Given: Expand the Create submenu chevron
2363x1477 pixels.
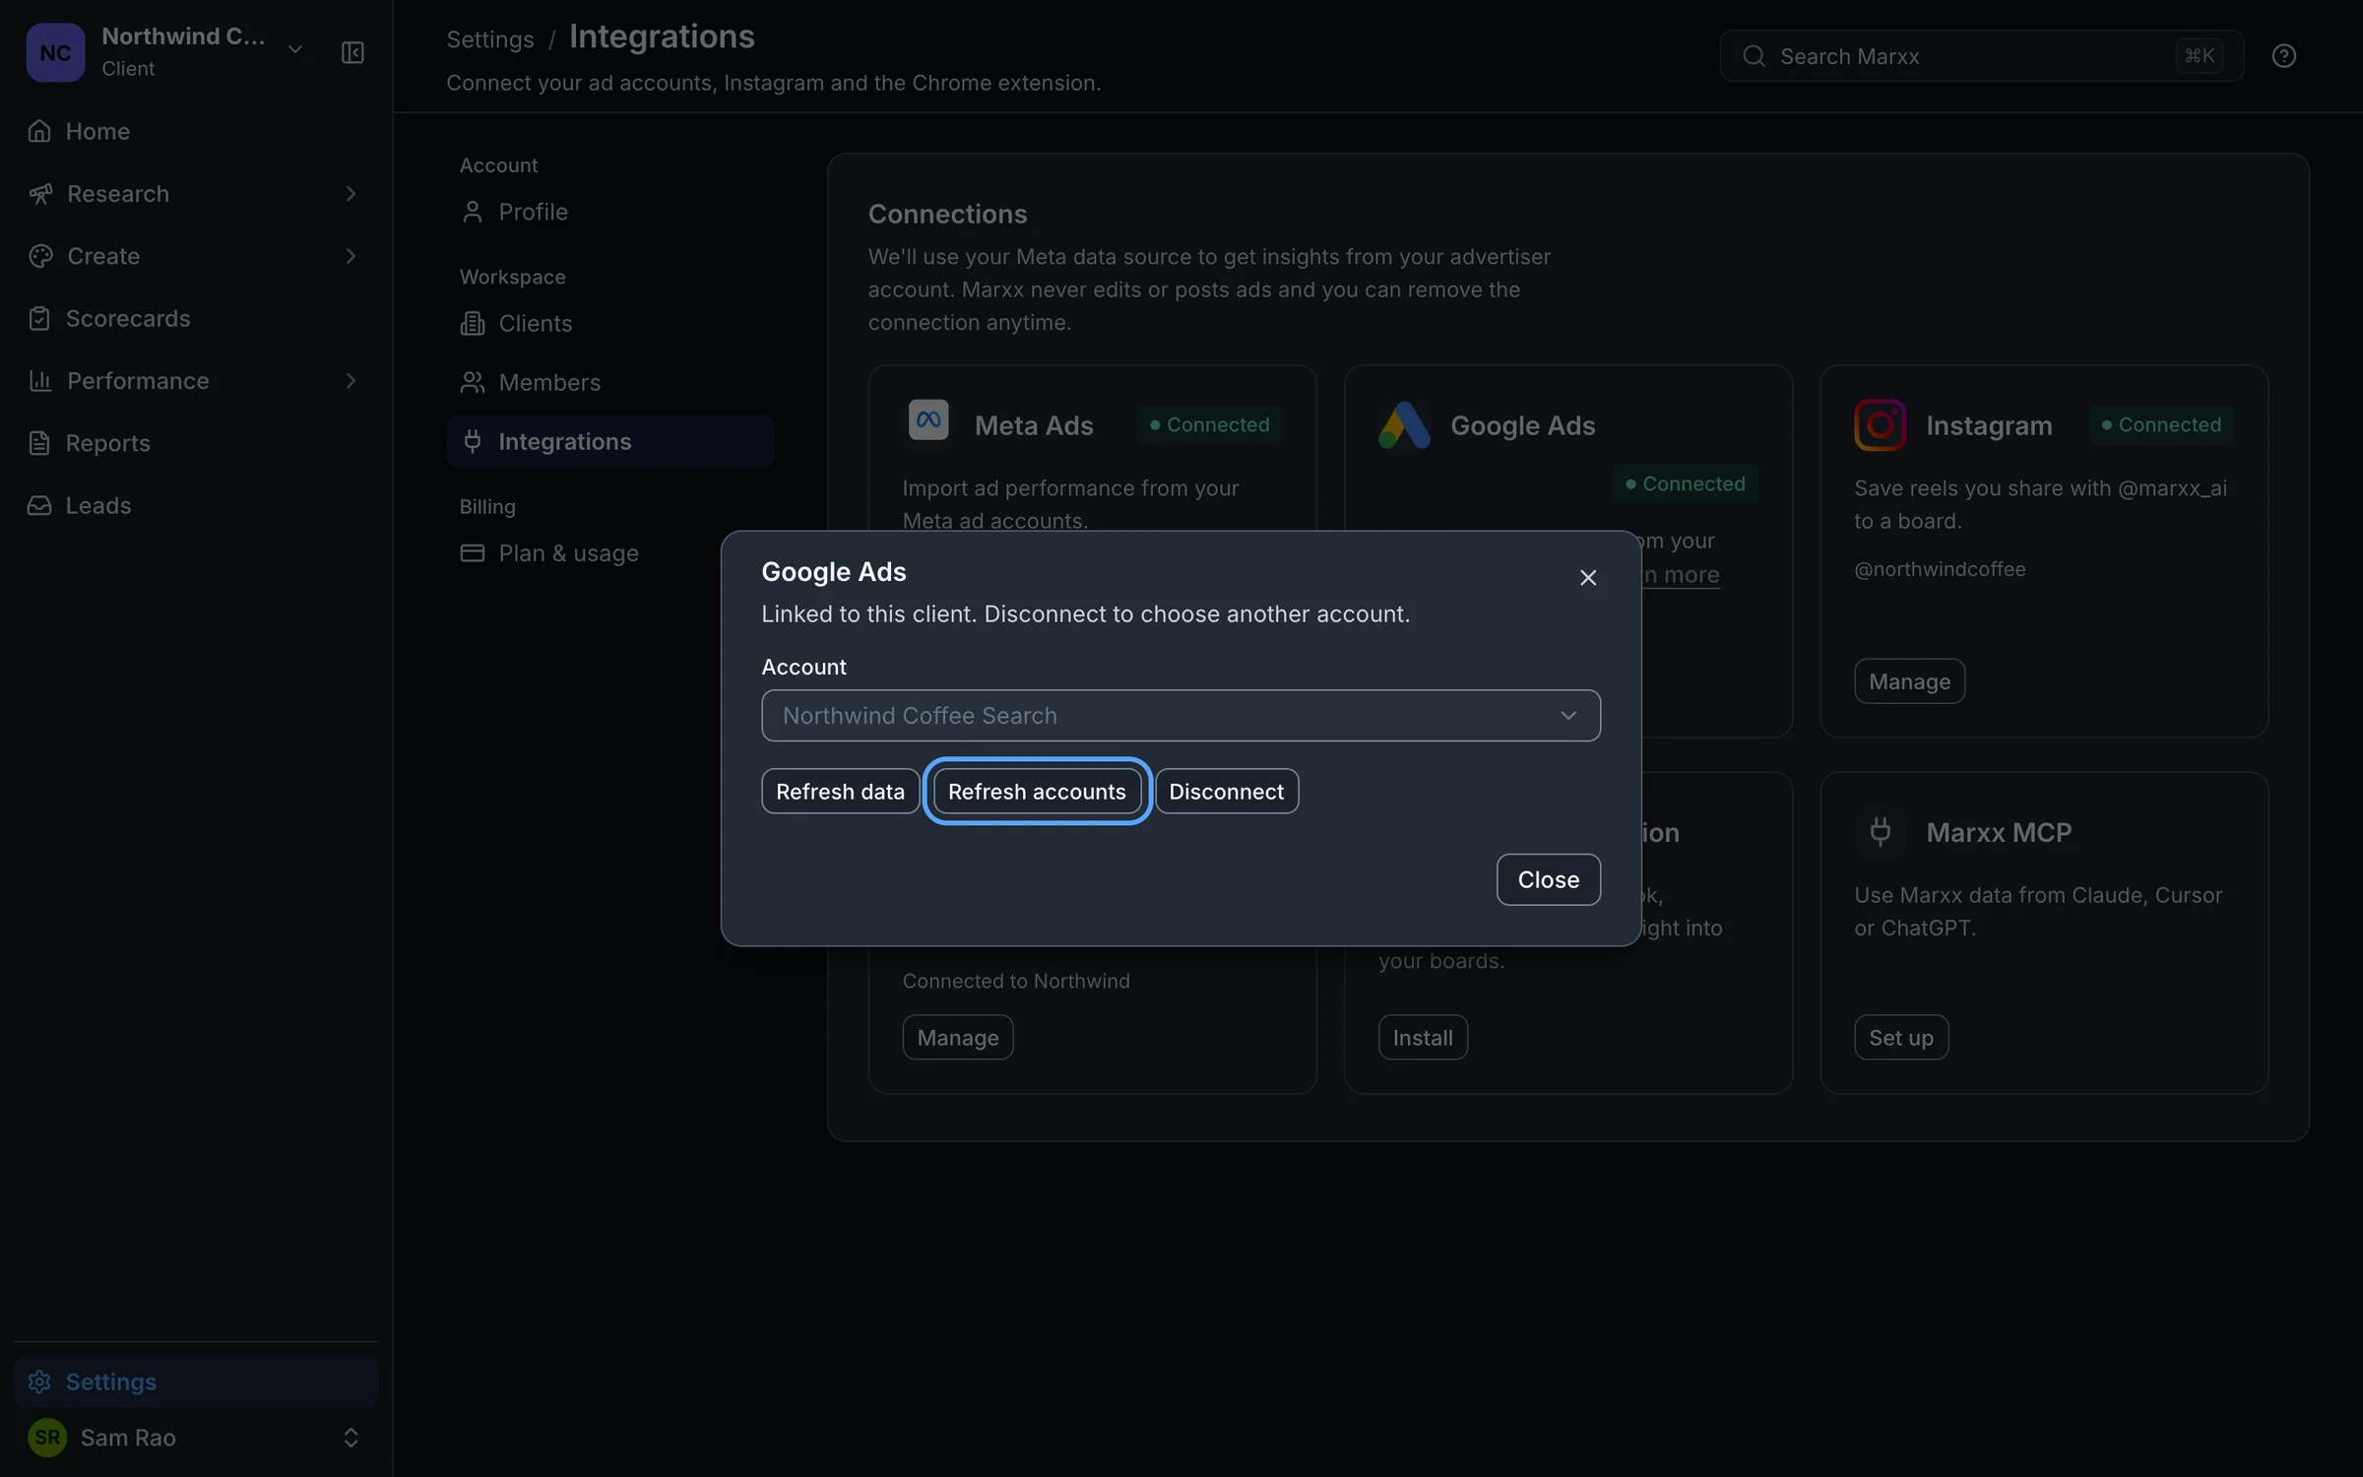Looking at the screenshot, I should [x=351, y=256].
